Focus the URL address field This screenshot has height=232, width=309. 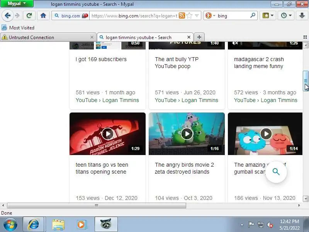134,15
